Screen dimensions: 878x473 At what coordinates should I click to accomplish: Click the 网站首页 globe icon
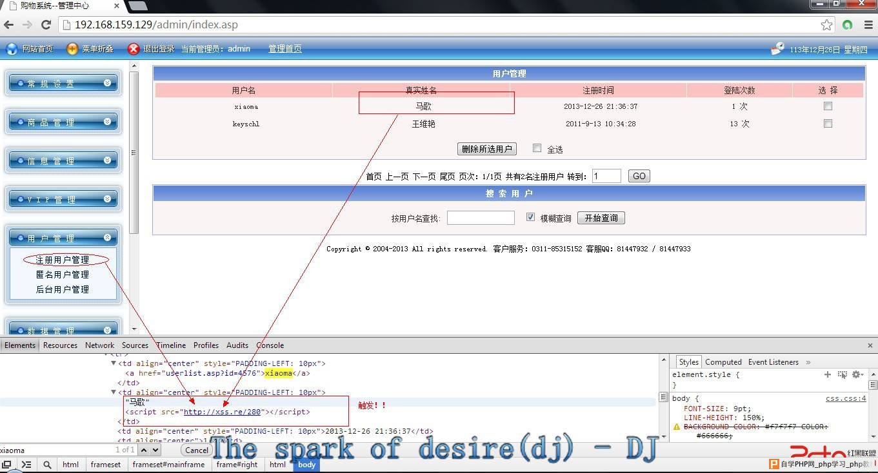pos(12,49)
